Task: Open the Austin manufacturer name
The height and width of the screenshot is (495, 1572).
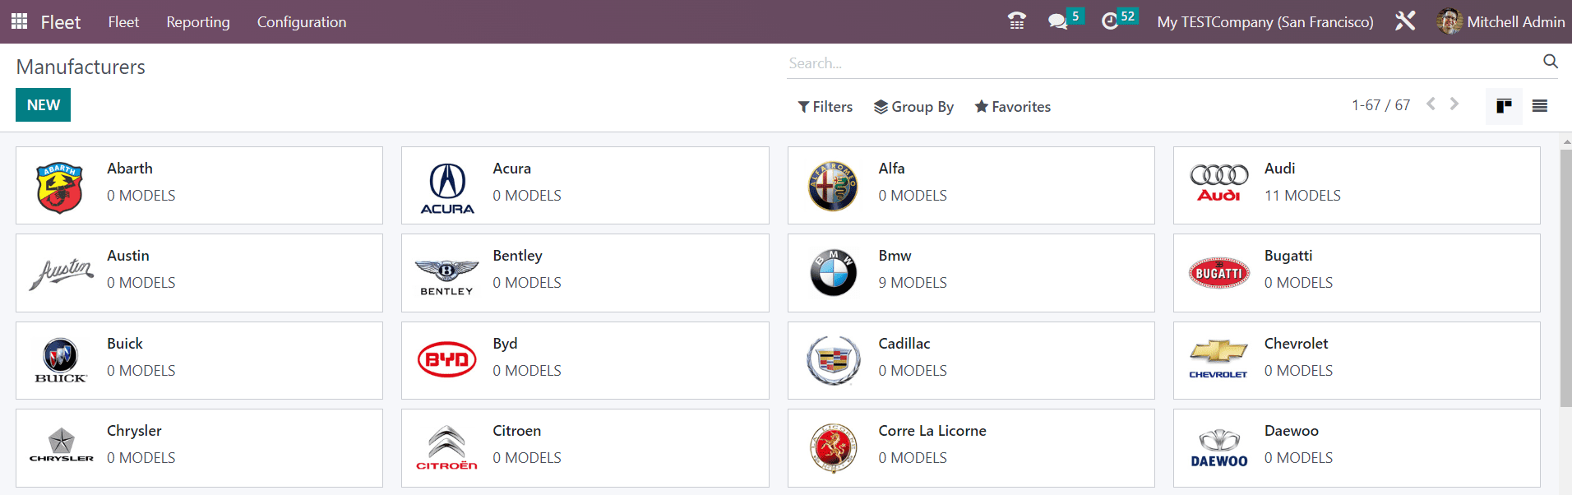Action: [128, 256]
